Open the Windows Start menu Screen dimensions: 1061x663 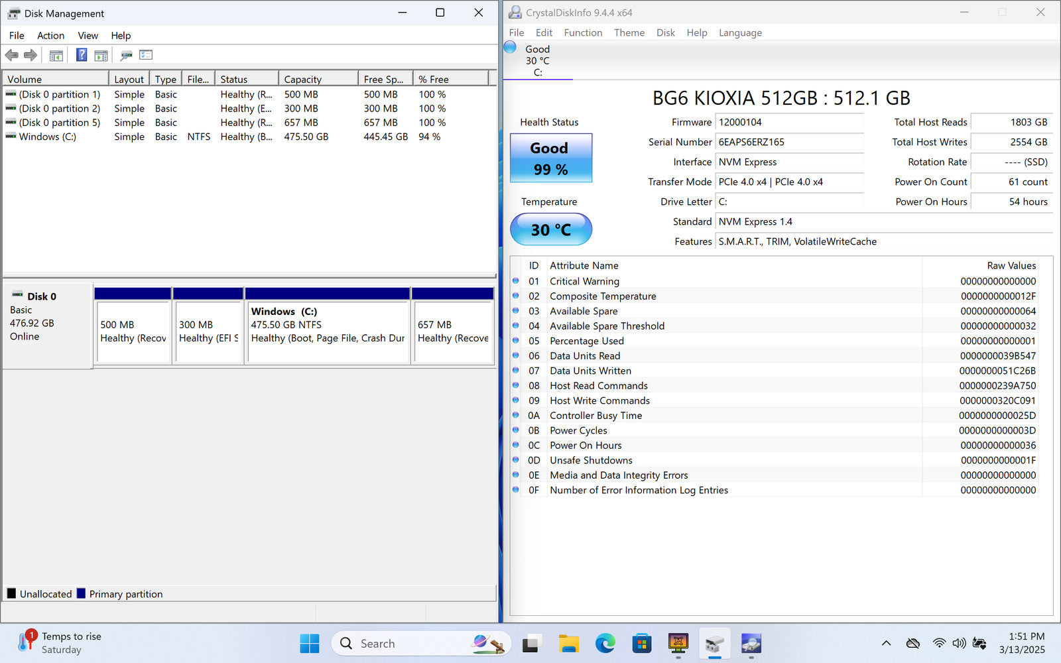(x=310, y=643)
